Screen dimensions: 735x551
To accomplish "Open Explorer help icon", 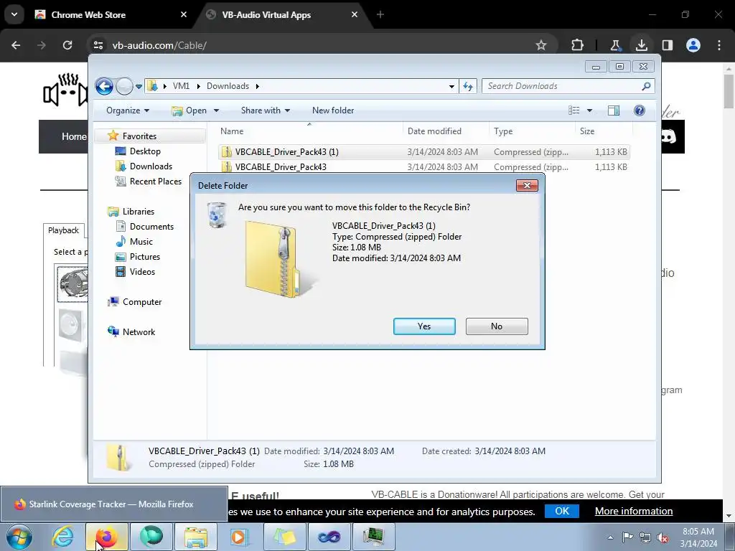I will pos(640,110).
